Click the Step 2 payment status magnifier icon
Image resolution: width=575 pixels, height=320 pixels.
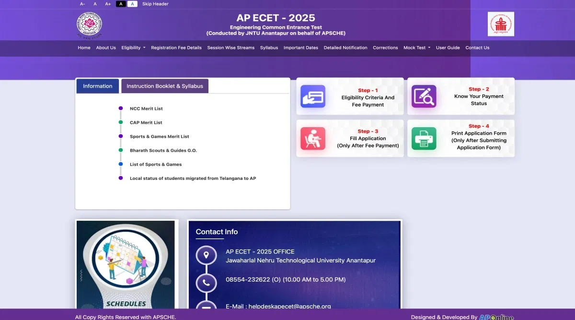(424, 96)
